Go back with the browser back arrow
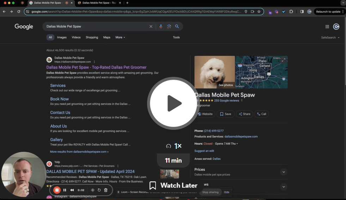 4,12
